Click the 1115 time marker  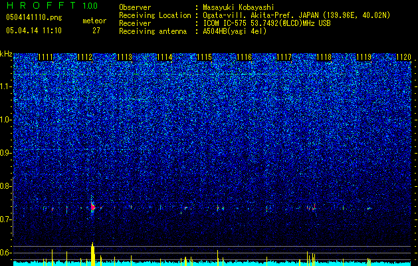(205, 57)
